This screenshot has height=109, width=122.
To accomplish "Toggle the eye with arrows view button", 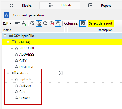I will tap(58, 23).
